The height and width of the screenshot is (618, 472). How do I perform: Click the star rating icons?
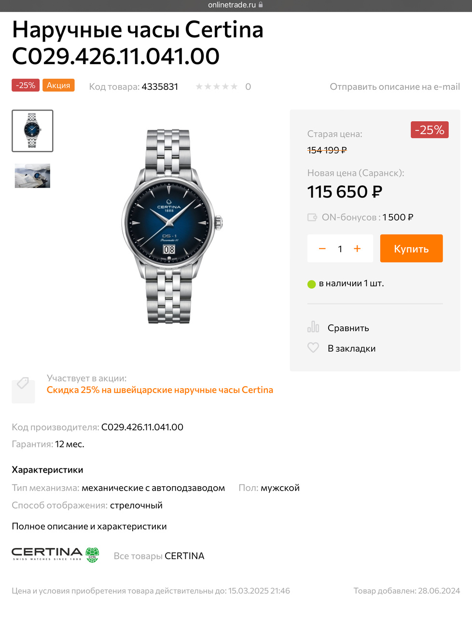tap(217, 86)
